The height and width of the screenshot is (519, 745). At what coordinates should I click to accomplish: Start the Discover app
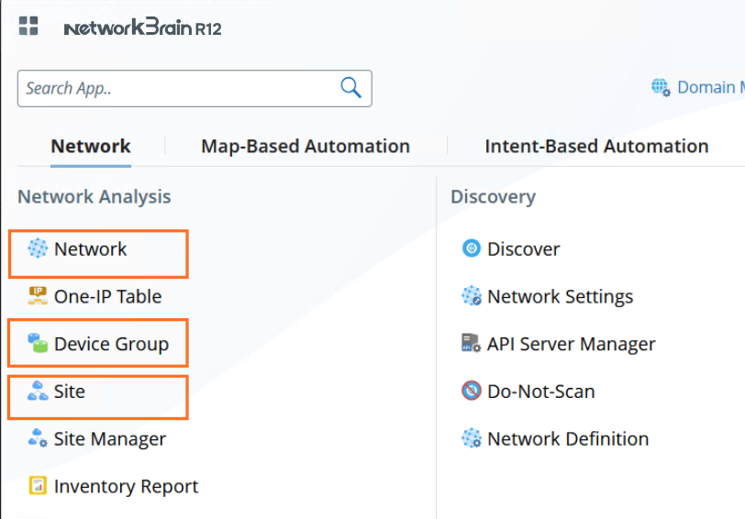523,249
